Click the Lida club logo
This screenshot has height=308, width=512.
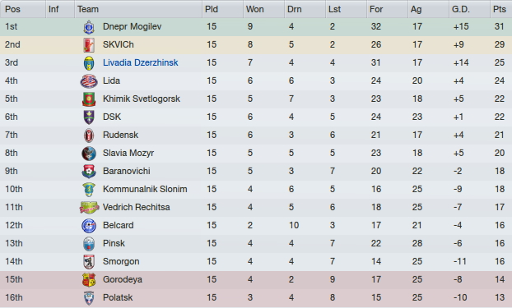tap(89, 81)
